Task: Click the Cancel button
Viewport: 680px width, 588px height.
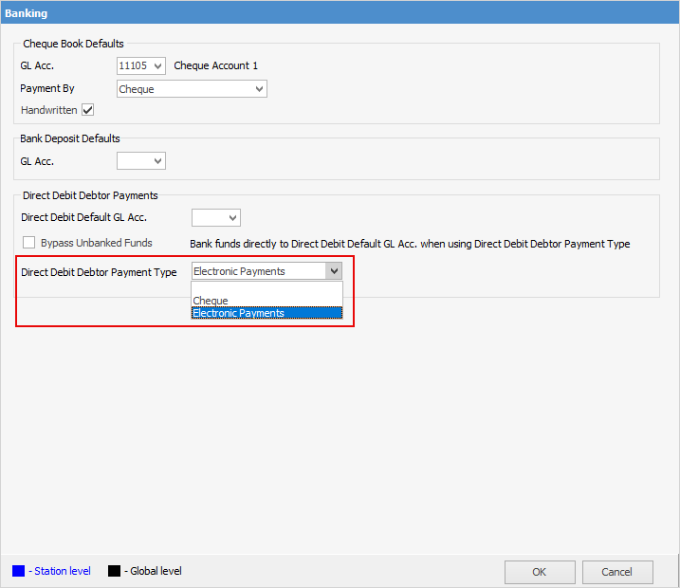Action: 617,572
